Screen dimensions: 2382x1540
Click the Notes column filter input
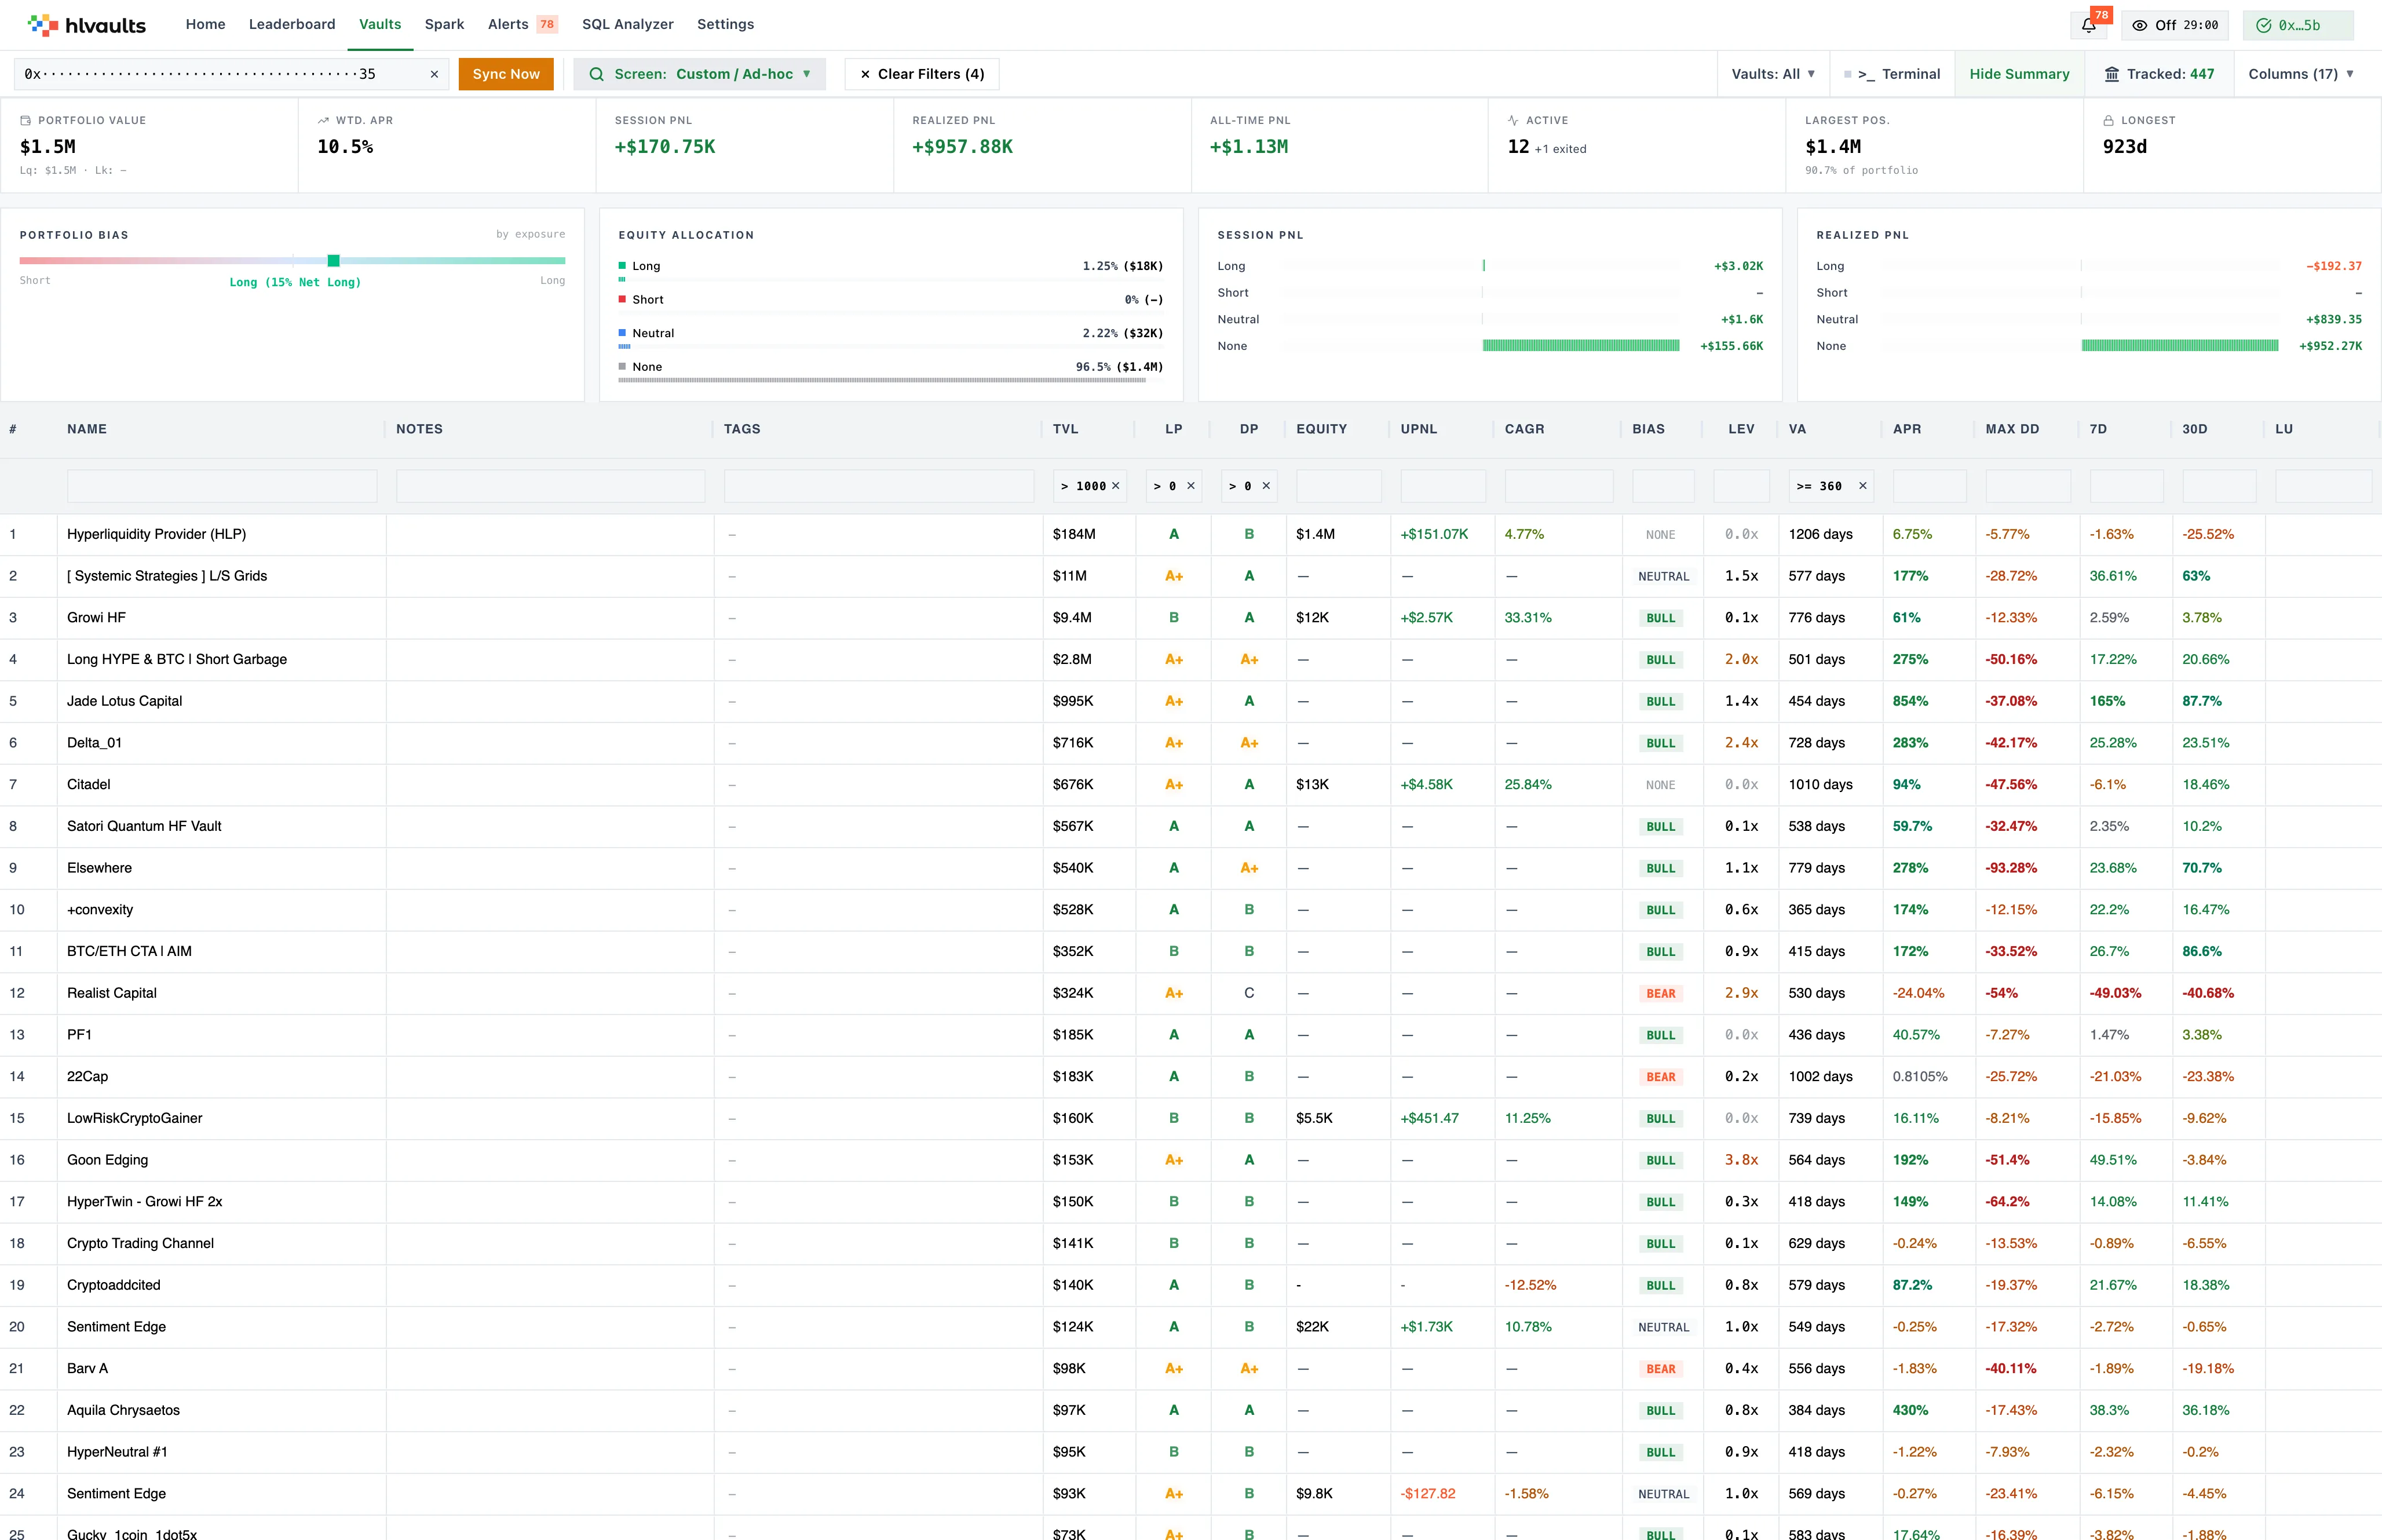550,486
